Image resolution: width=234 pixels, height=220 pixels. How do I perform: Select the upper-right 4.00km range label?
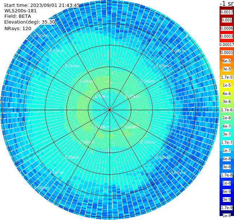(178, 51)
